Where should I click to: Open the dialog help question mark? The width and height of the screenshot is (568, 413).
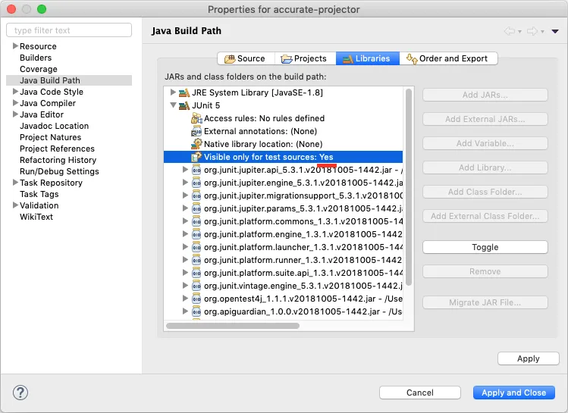tap(21, 393)
